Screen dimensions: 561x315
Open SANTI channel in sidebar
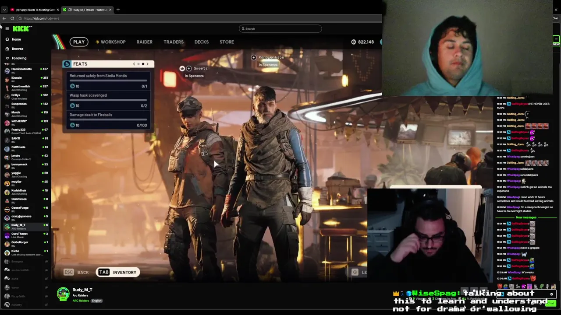tap(26, 139)
